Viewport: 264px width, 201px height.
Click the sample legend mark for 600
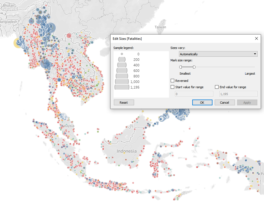pyautogui.click(x=122, y=71)
